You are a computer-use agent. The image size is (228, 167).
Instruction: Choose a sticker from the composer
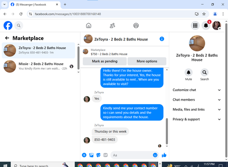[98, 155]
